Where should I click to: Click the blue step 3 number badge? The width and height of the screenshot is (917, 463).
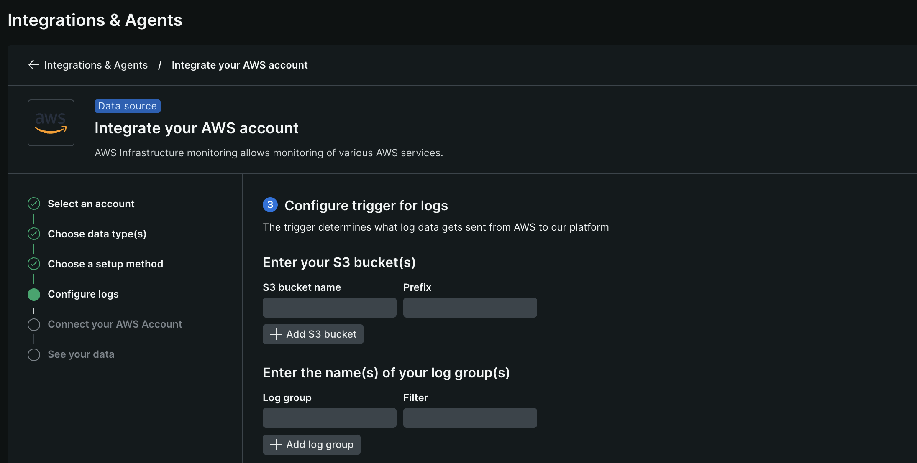pyautogui.click(x=270, y=205)
